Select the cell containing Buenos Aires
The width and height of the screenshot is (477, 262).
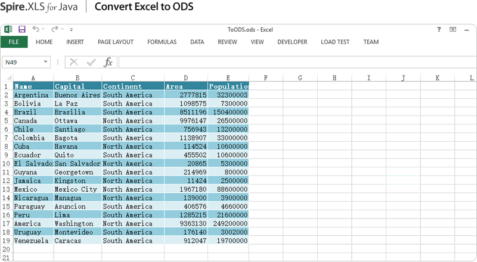click(77, 95)
